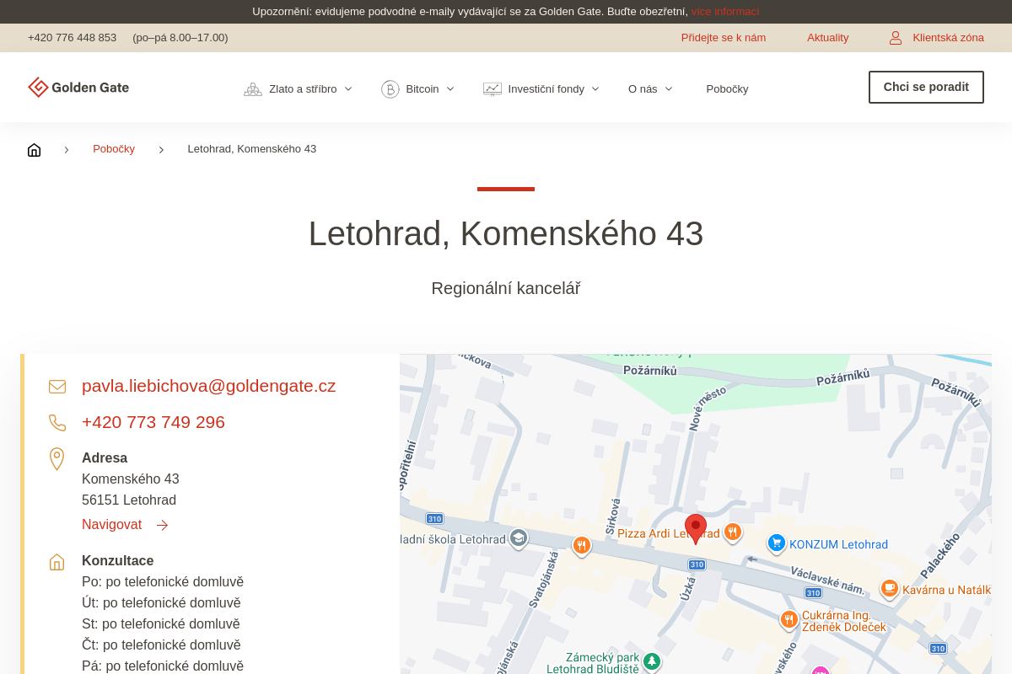The width and height of the screenshot is (1012, 674).
Task: Open the více informací warning link
Action: pyautogui.click(x=725, y=12)
